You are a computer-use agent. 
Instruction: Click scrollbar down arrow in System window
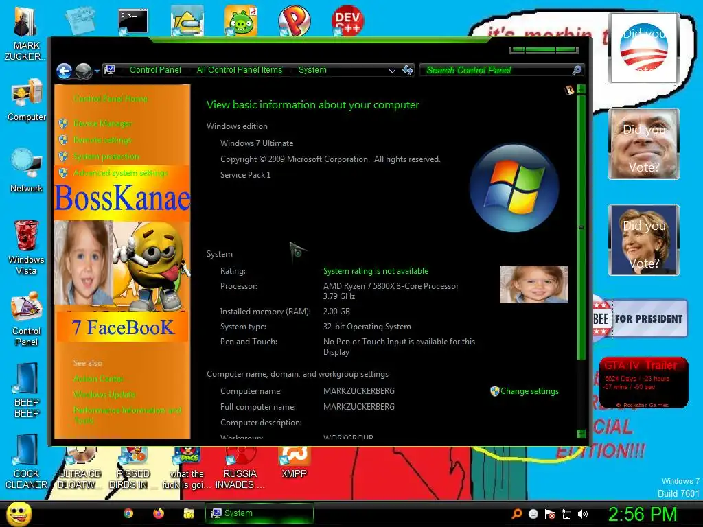[x=581, y=434]
